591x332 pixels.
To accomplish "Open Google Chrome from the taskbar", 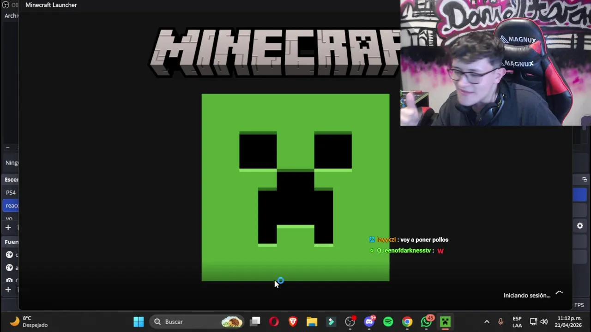I will pos(407,321).
